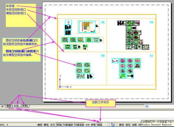
Task: Toggle 捕捉 snap mode in status bar
Action: pos(40,125)
